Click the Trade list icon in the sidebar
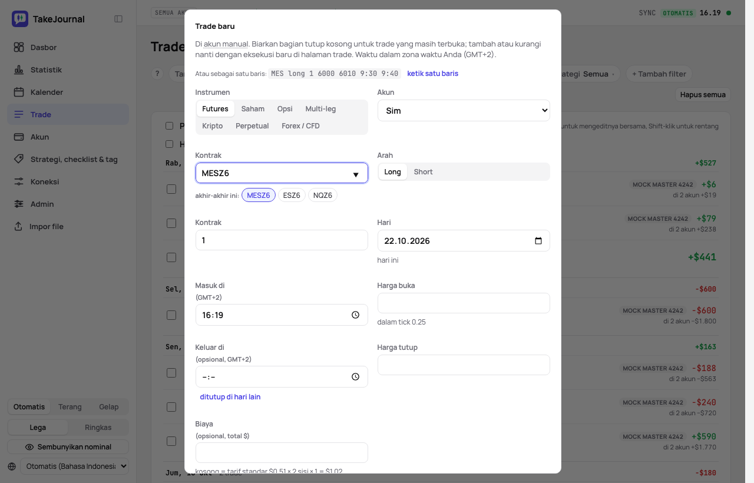The image size is (754, 483). tap(19, 114)
